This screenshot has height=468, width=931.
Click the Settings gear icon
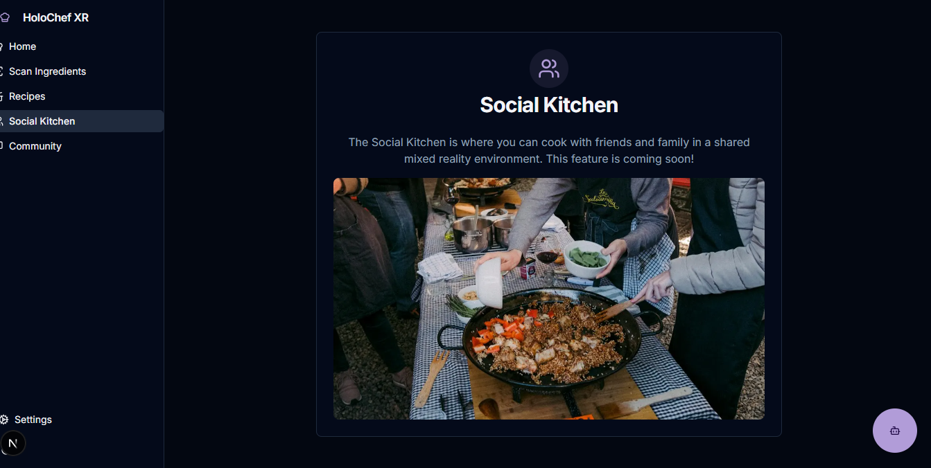[x=4, y=420]
